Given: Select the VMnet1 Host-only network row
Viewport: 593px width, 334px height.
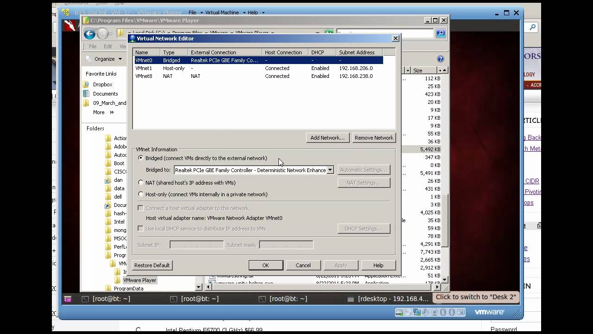Looking at the screenshot, I should tap(259, 68).
